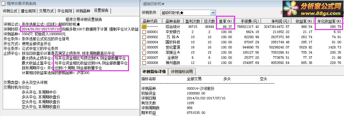
Task: Open the 评测指标说明 tab
Action: coord(182,71)
